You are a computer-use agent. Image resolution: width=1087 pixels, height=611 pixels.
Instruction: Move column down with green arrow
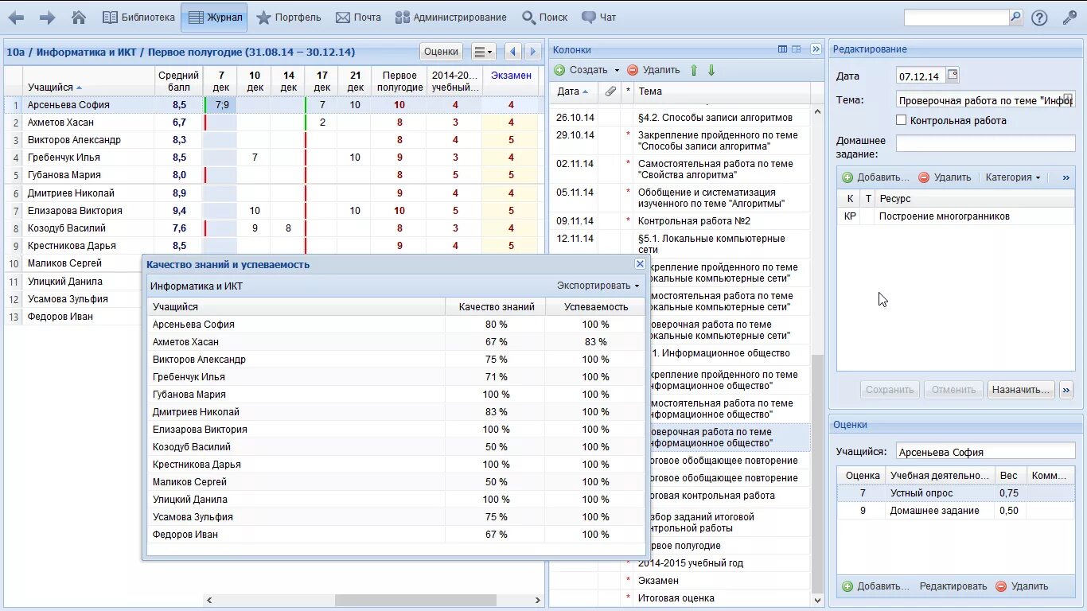tap(711, 70)
